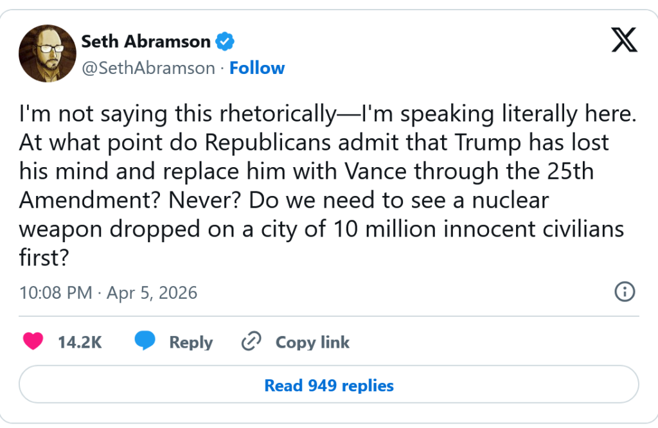
Task: Click the tweet's opening sentence about speaking literally
Action: pos(327,115)
